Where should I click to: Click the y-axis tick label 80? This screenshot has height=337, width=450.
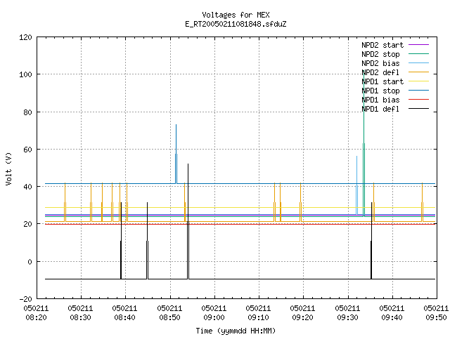pos(28,112)
